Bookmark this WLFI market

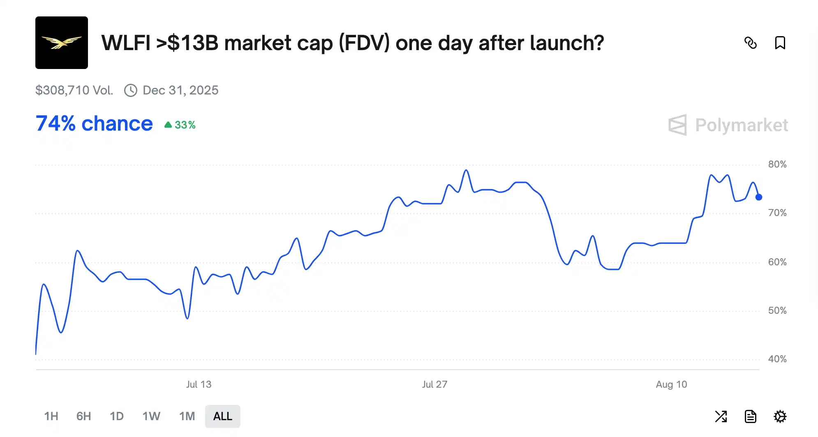pyautogui.click(x=780, y=43)
